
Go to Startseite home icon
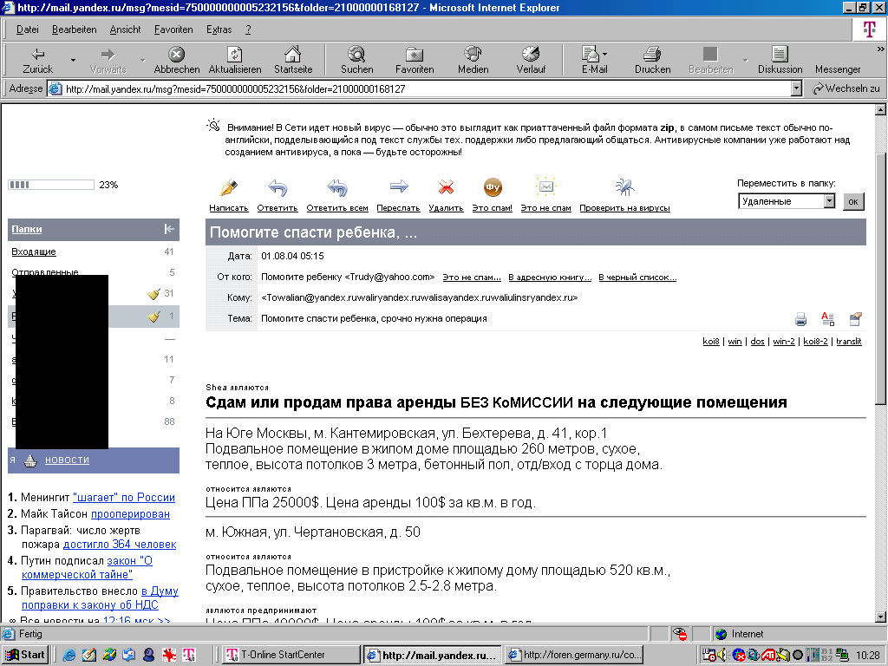click(x=293, y=54)
